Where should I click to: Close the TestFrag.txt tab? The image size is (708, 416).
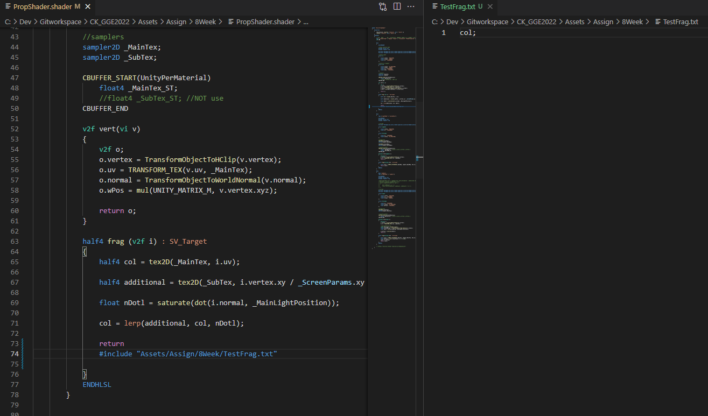pos(489,6)
